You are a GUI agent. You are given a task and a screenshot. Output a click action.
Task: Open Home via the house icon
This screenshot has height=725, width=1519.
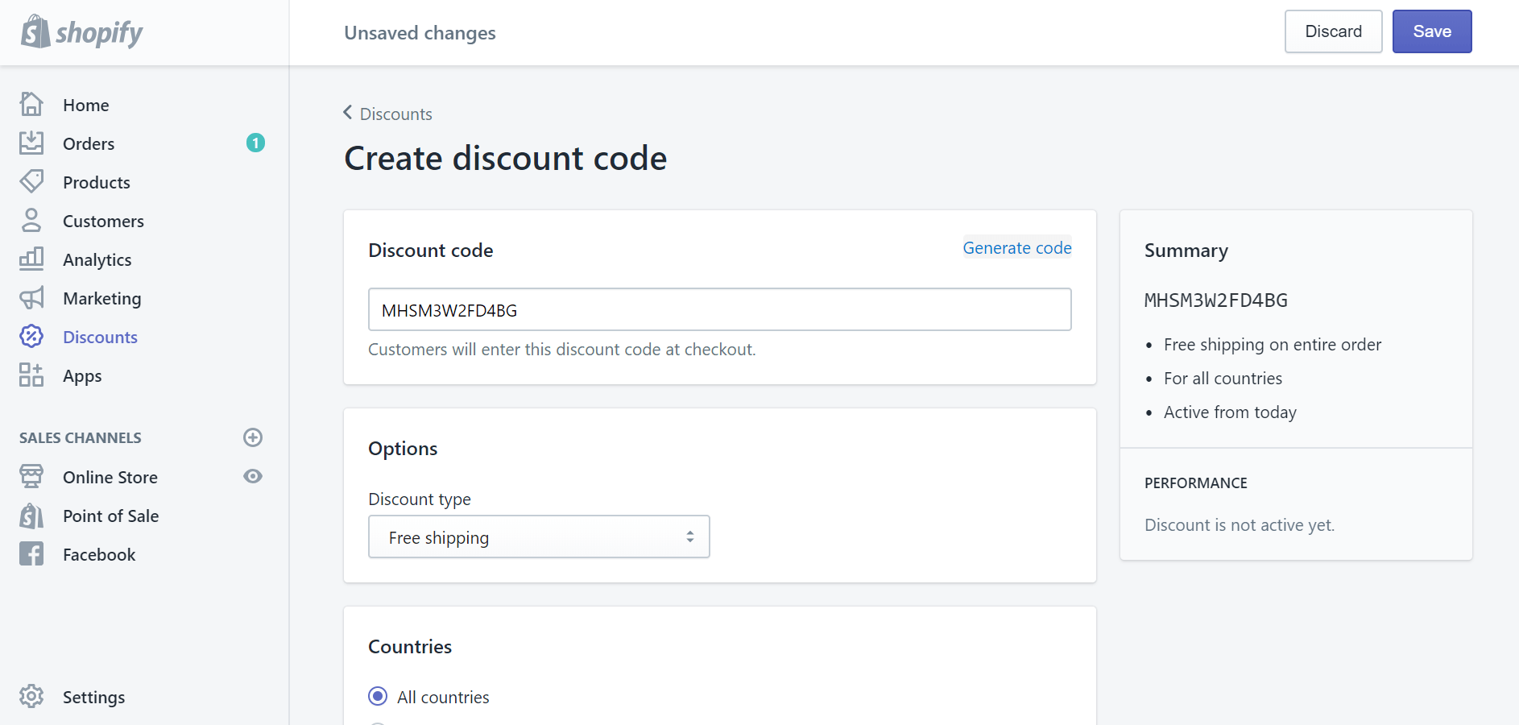(31, 105)
